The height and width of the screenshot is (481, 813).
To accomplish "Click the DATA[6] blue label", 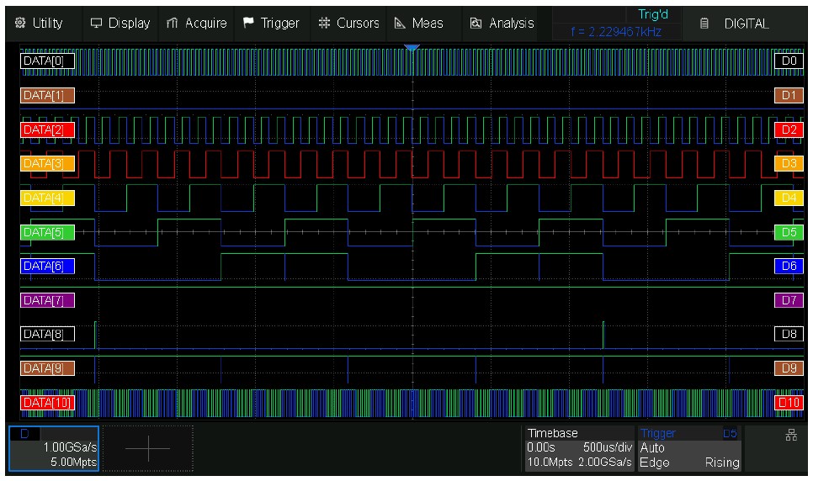I will click(47, 266).
